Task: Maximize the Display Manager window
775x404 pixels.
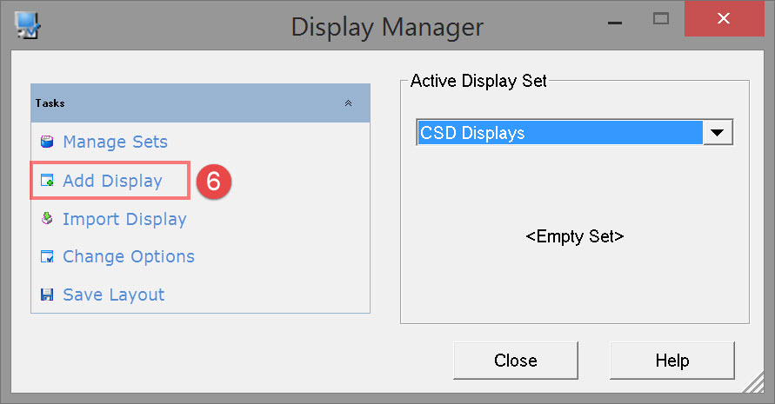Action: point(662,17)
